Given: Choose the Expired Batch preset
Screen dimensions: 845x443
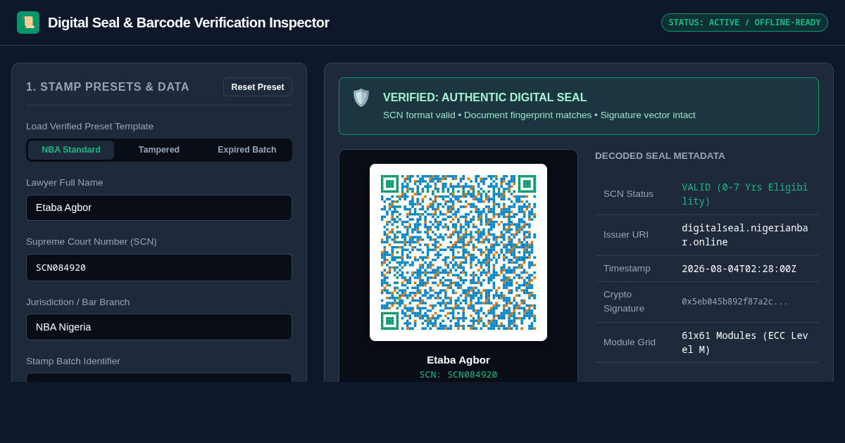Looking at the screenshot, I should click(x=247, y=150).
